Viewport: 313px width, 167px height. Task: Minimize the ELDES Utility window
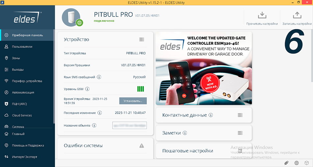point(293,3)
